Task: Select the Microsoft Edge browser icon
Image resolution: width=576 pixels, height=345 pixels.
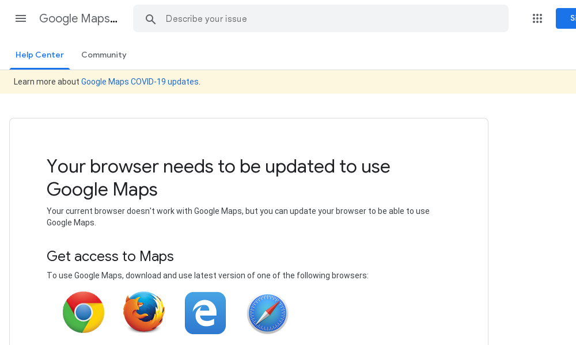Action: coord(206,313)
